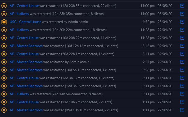188x117 pixels.
Task: Archive the AP - Central House 05/05/20 event
Action: coord(182,6)
